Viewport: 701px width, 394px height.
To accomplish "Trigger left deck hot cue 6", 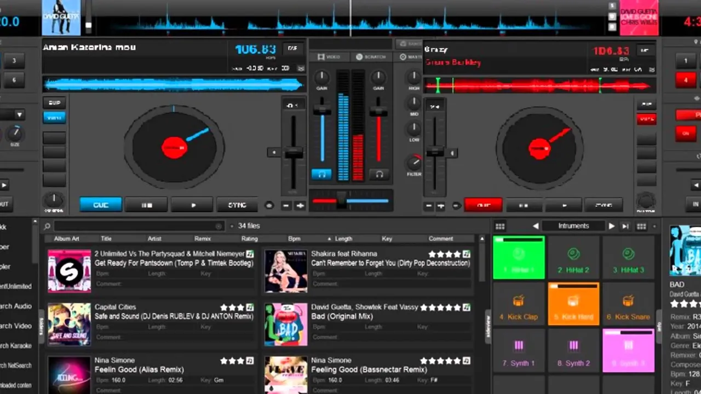I will tap(14, 80).
